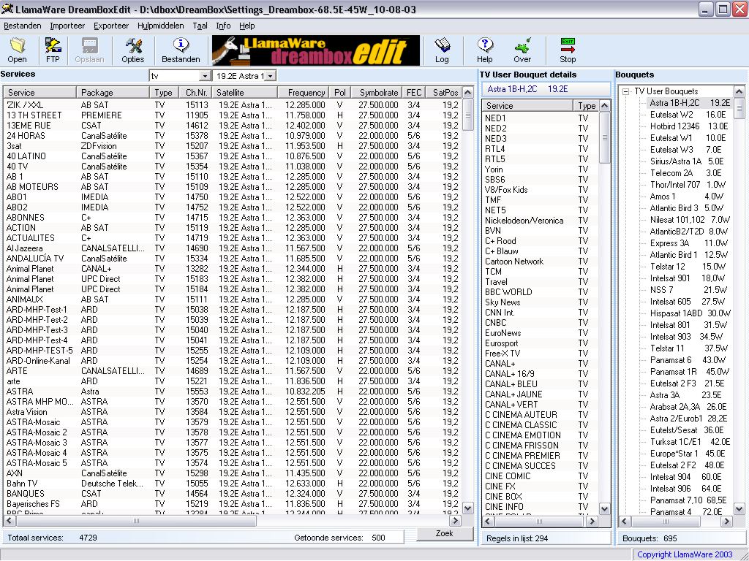Select the ASTRA MHP MO... service row
Screen dimensions: 749x561
(x=233, y=402)
